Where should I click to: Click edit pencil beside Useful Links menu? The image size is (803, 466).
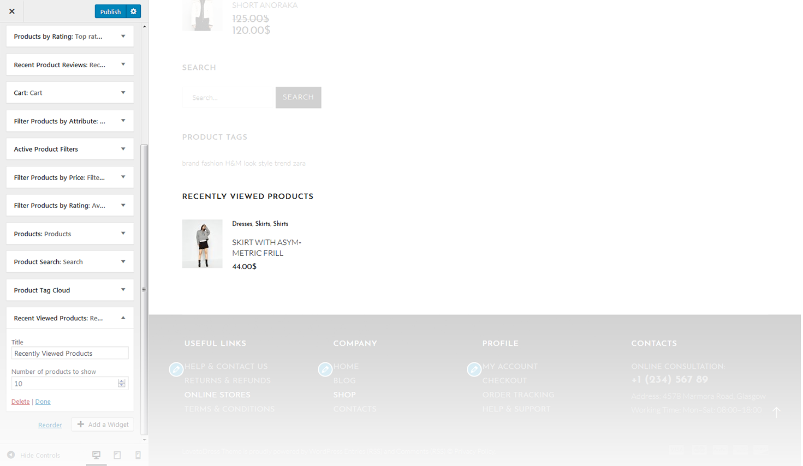pyautogui.click(x=176, y=369)
